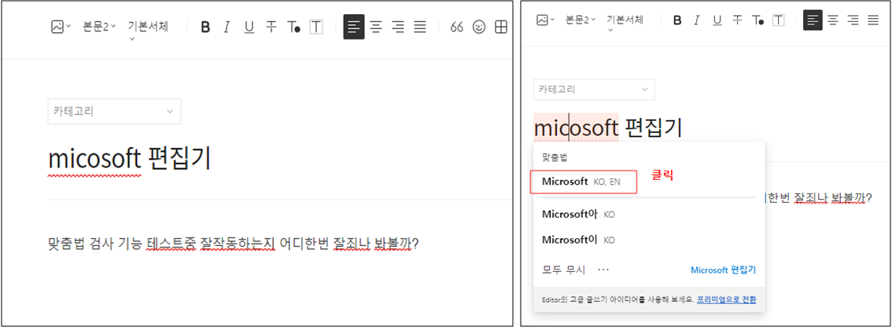Expand the 카테고리 dropdown in right editor
The height and width of the screenshot is (327, 892).
click(x=594, y=90)
